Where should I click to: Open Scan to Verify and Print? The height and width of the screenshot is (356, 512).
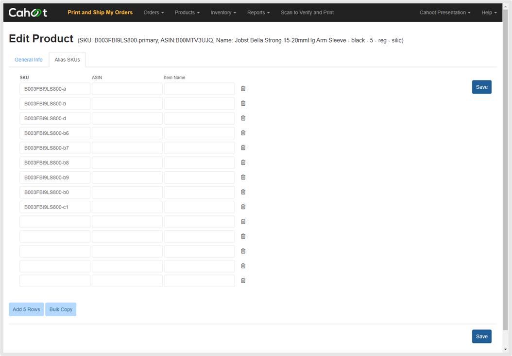click(x=307, y=13)
